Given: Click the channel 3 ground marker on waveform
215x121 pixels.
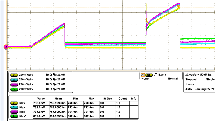Looking at the screenshot, I should (6, 47).
